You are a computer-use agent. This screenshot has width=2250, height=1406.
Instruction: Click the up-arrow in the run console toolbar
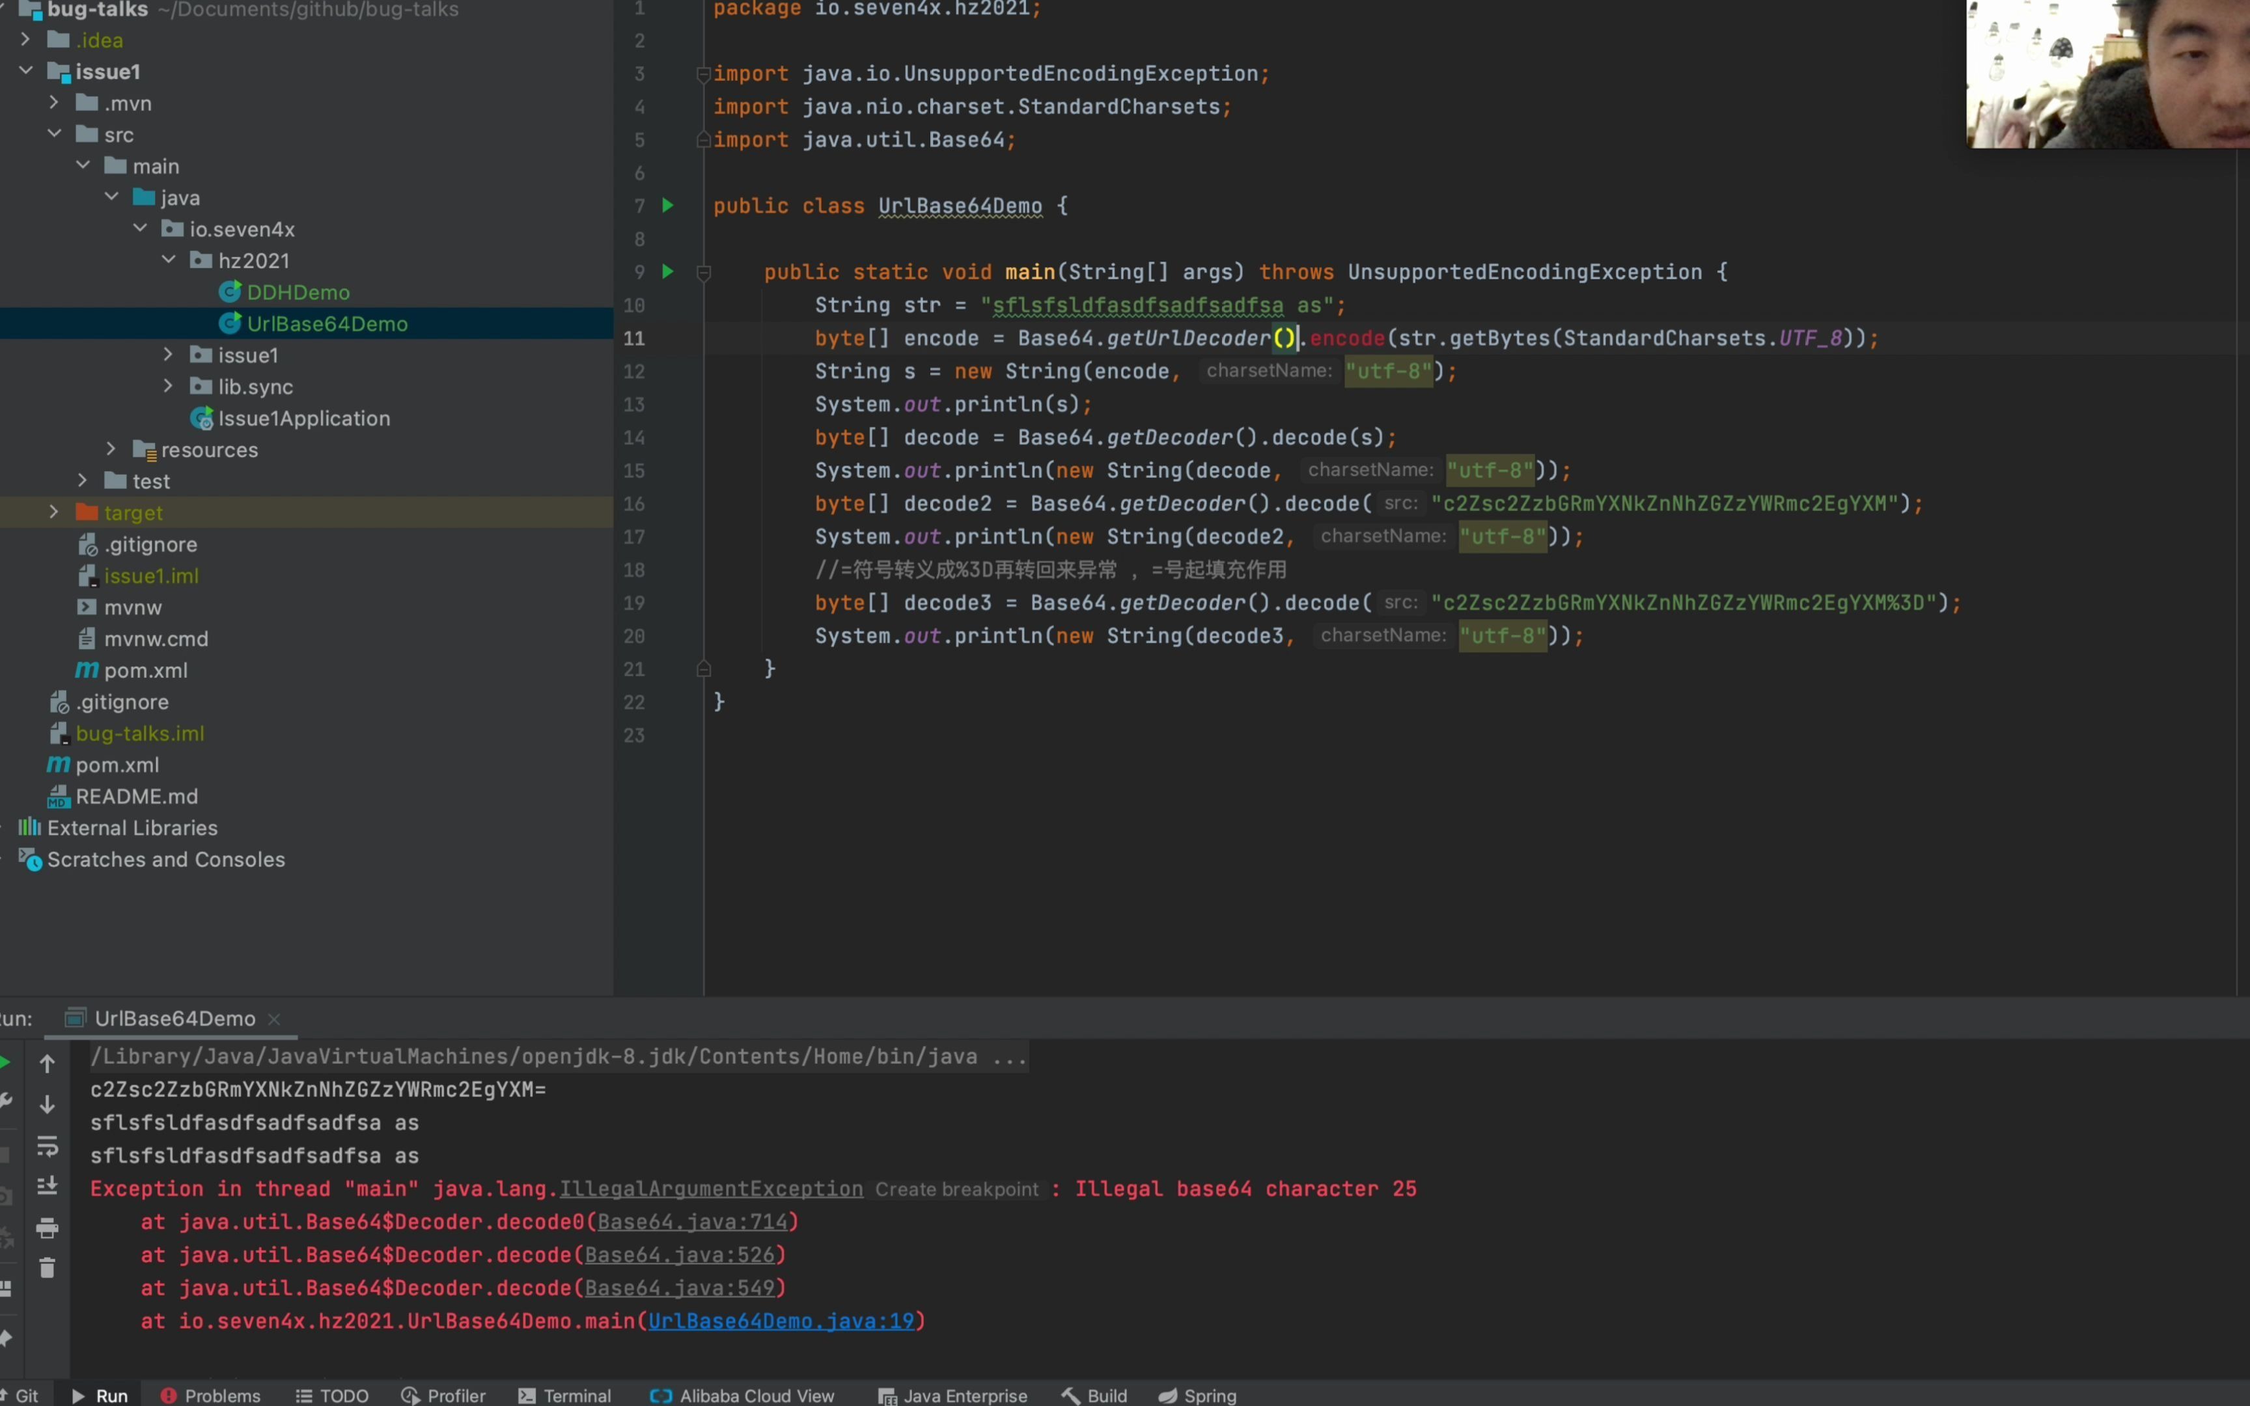[48, 1064]
